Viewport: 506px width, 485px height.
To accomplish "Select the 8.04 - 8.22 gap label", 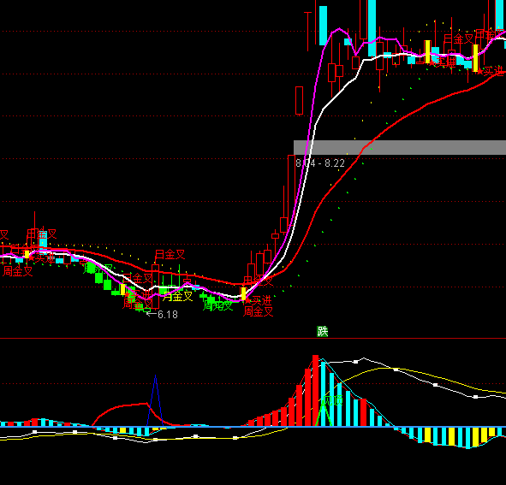I will click(x=320, y=163).
